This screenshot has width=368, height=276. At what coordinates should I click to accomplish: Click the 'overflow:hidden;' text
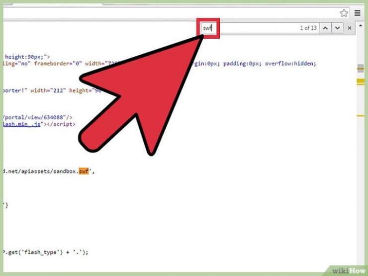(290, 64)
